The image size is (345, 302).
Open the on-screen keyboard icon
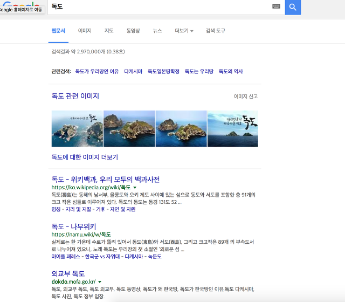tap(276, 6)
